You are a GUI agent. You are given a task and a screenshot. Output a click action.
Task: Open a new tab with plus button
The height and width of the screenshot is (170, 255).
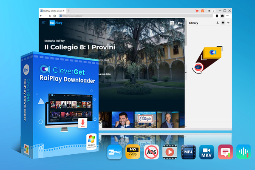(69, 11)
